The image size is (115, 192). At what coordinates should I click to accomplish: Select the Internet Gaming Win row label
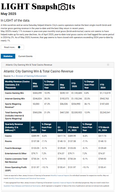(x=15, y=99)
